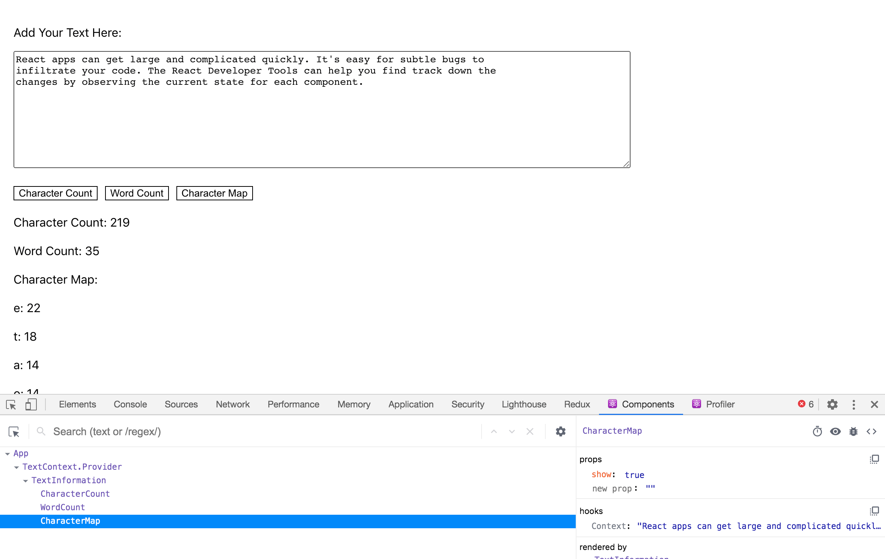Click the component search input field
The height and width of the screenshot is (559, 885).
pyautogui.click(x=265, y=432)
